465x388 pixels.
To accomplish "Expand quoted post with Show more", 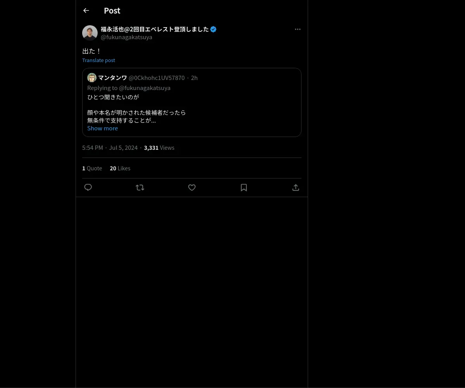I will [x=102, y=128].
